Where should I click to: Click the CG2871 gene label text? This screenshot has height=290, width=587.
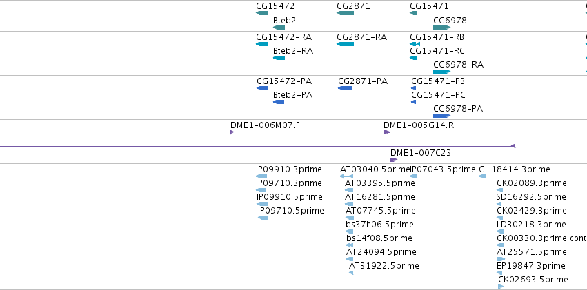click(x=353, y=6)
